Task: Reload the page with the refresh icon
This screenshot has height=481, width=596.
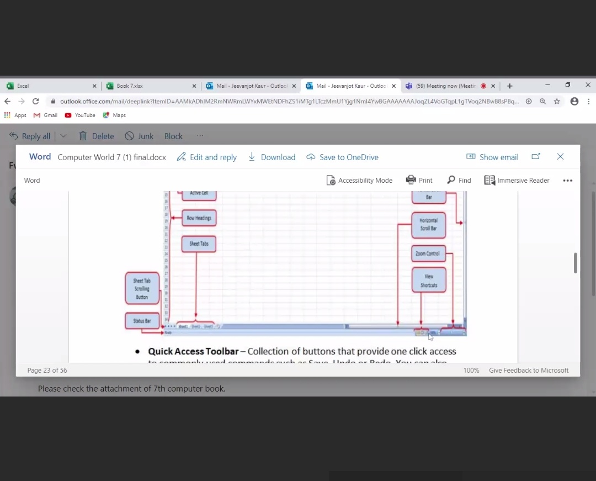Action: (36, 101)
